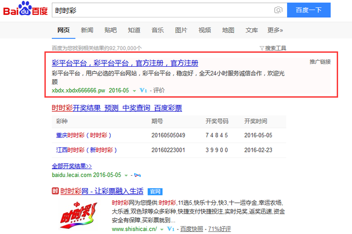Expand the 更多» menu

tap(275, 30)
